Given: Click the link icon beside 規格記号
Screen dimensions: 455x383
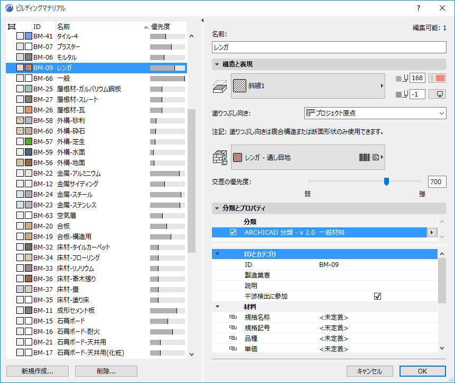Looking at the screenshot, I should [x=233, y=328].
